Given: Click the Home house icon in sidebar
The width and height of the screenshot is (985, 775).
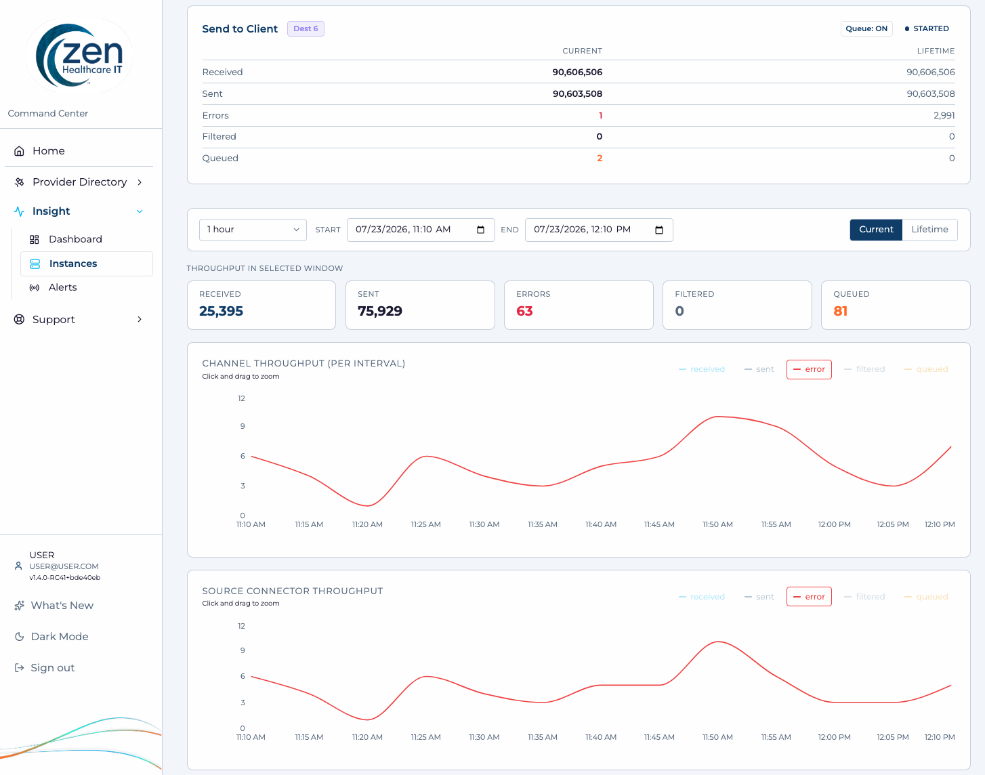Looking at the screenshot, I should (x=19, y=151).
